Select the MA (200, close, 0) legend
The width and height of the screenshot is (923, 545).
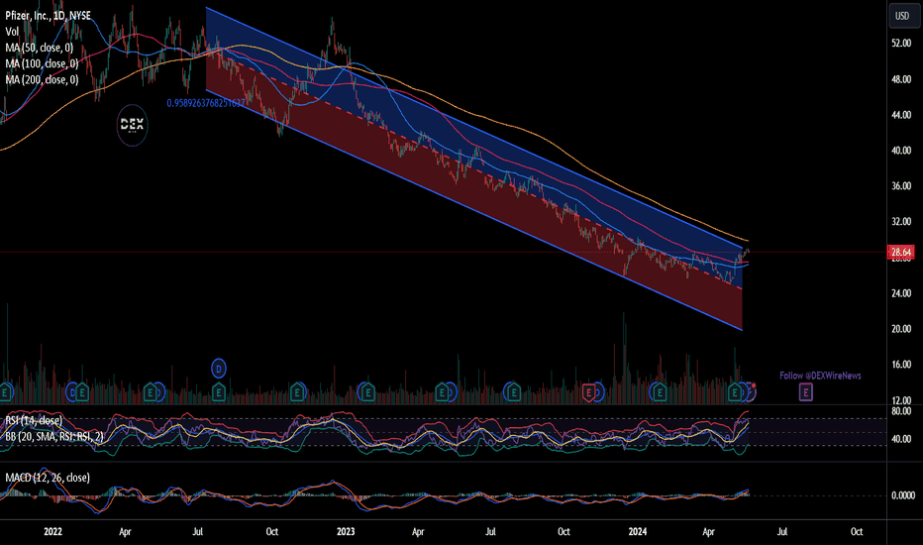pyautogui.click(x=42, y=79)
